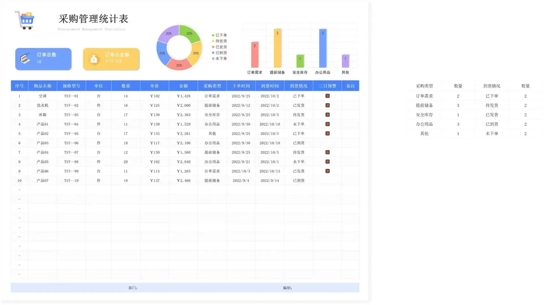Click the 物品名称 column header
Screen dimensions: 544x305
click(x=43, y=86)
